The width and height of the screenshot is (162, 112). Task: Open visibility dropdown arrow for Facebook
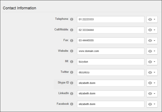pos(155,104)
